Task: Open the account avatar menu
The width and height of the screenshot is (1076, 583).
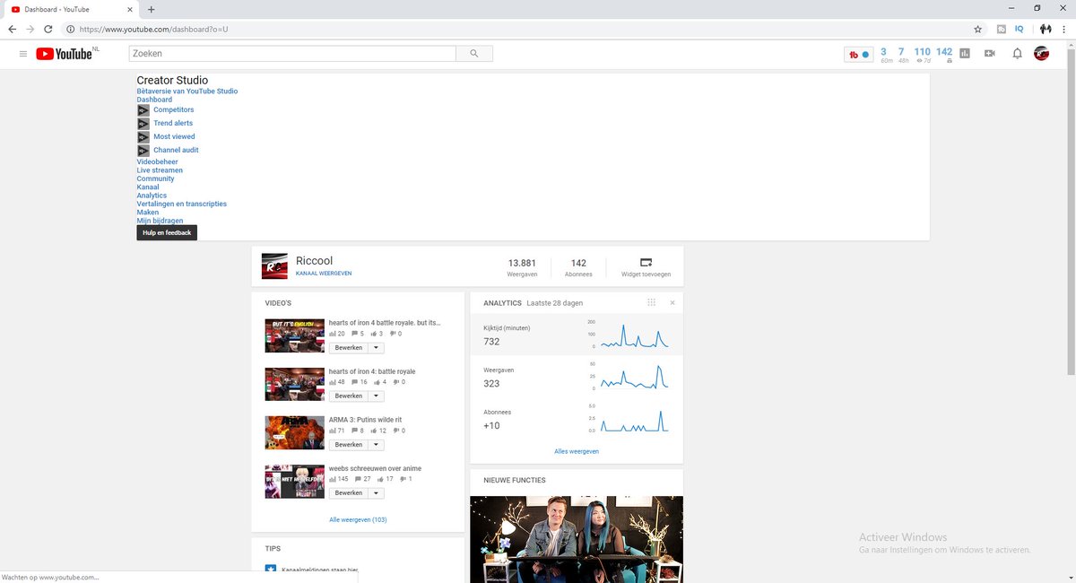Action: tap(1041, 54)
